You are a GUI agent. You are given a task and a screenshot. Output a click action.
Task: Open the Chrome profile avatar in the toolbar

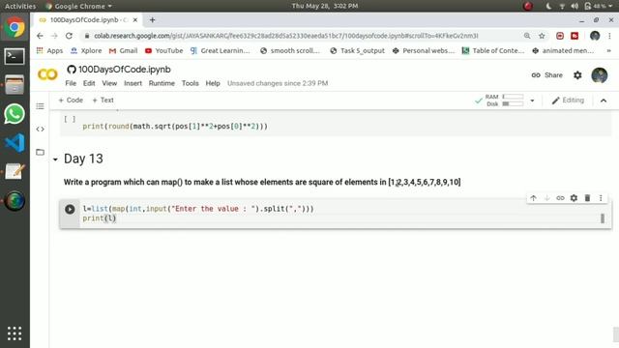click(595, 36)
